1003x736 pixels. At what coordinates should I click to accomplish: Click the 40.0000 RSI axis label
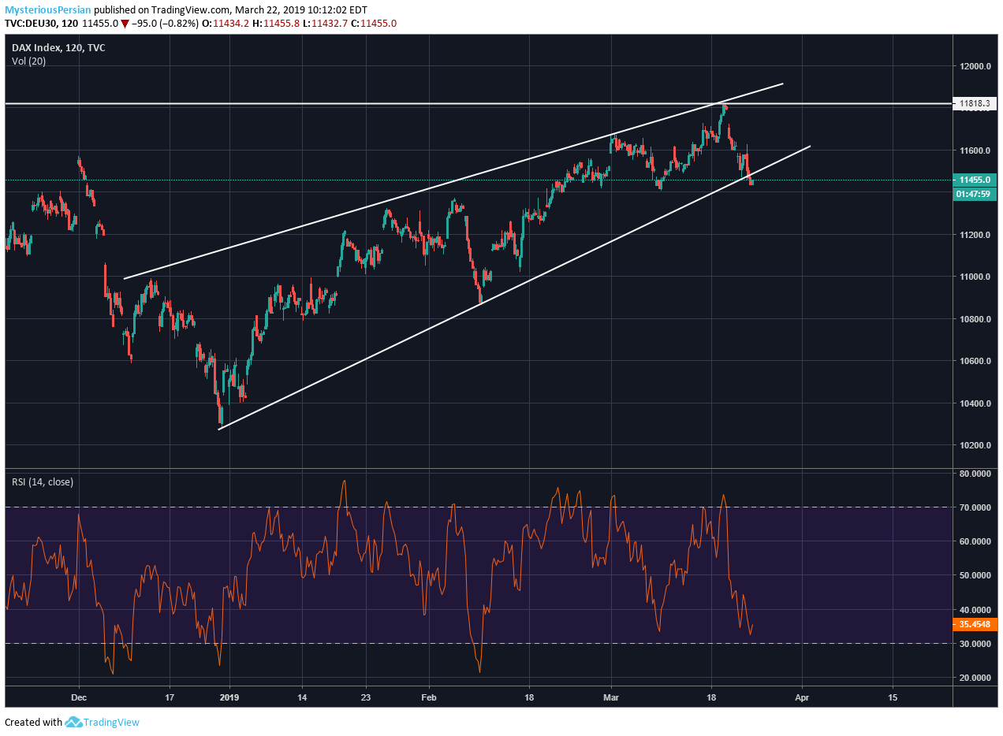pos(975,610)
